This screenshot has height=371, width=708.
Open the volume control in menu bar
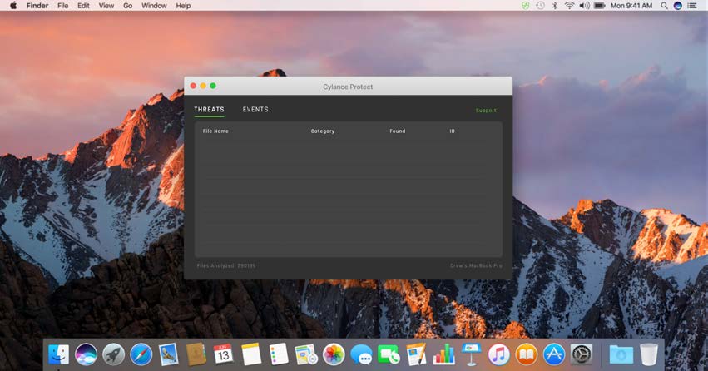[584, 6]
